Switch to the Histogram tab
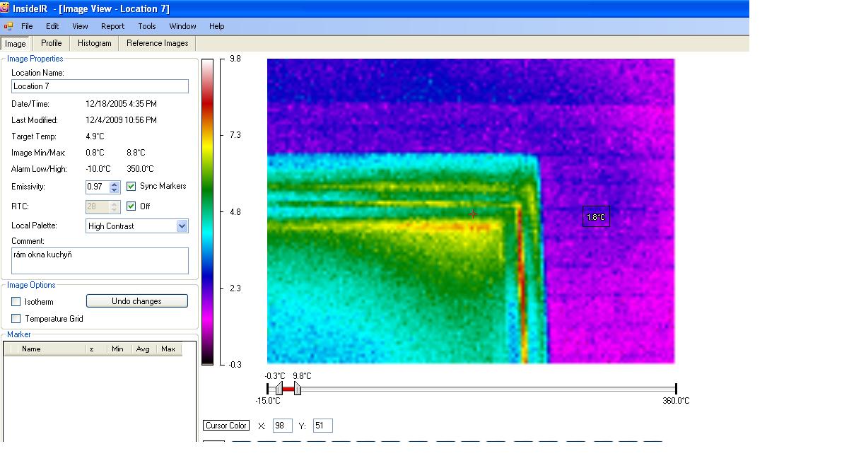Image resolution: width=849 pixels, height=456 pixels. 94,43
